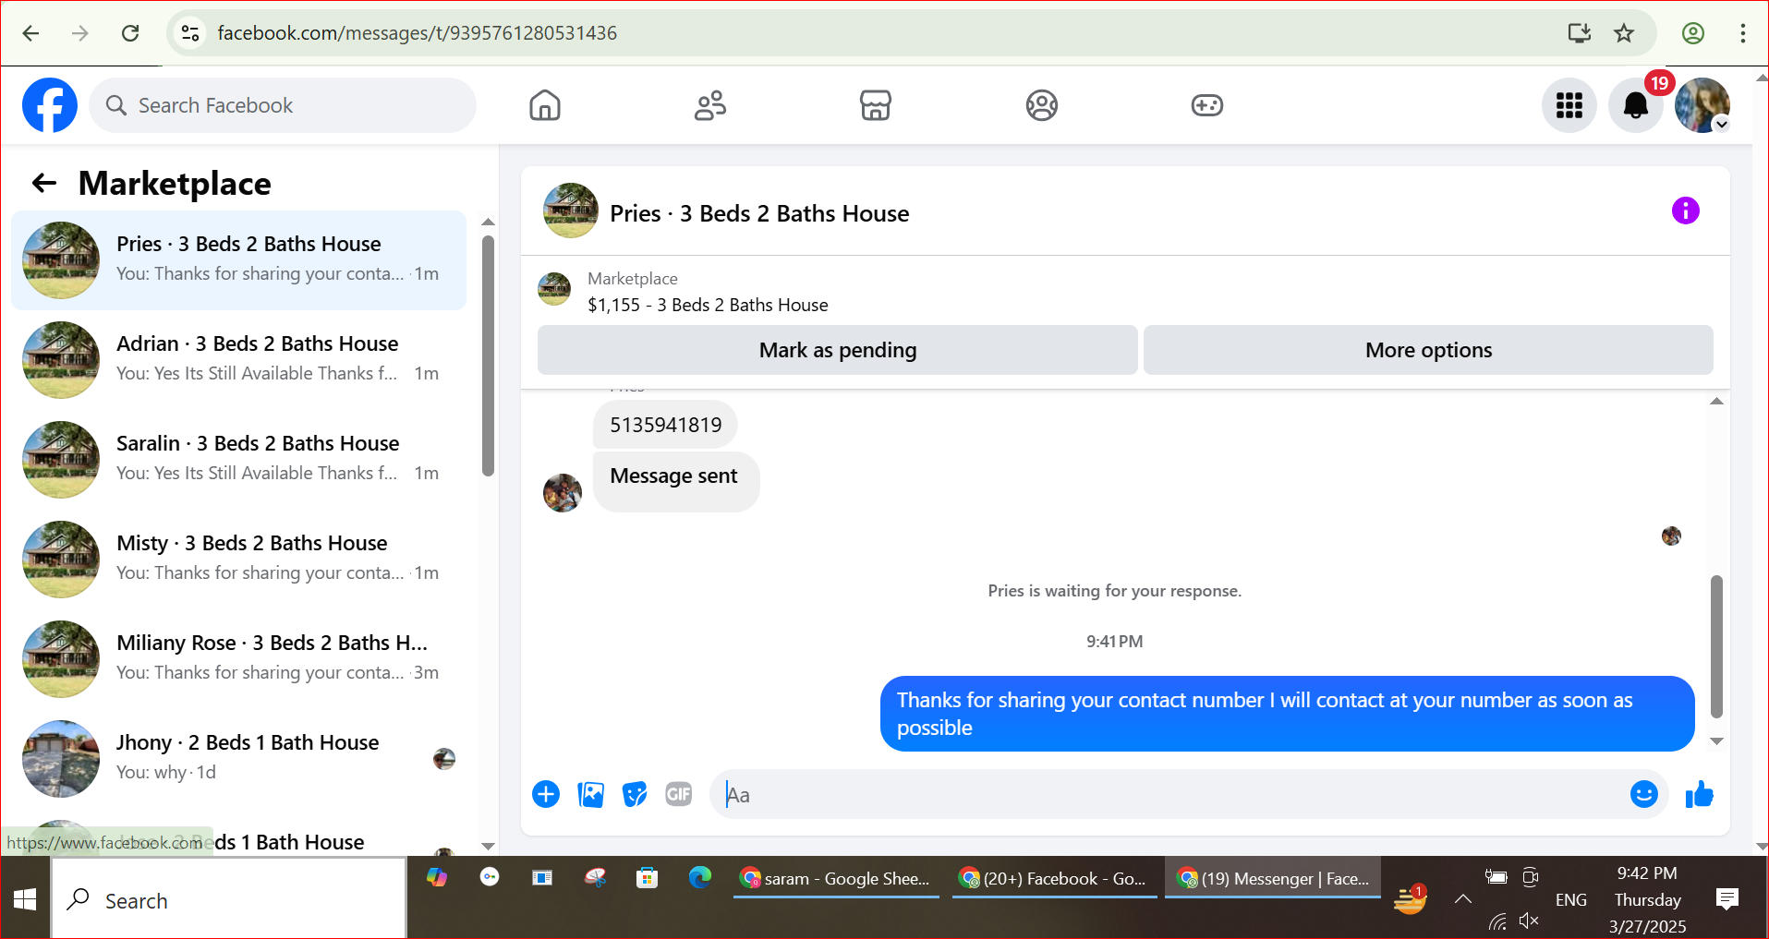Image resolution: width=1769 pixels, height=939 pixels.
Task: Switch to the saram - Google Sheets taskbar window
Action: pyautogui.click(x=836, y=878)
